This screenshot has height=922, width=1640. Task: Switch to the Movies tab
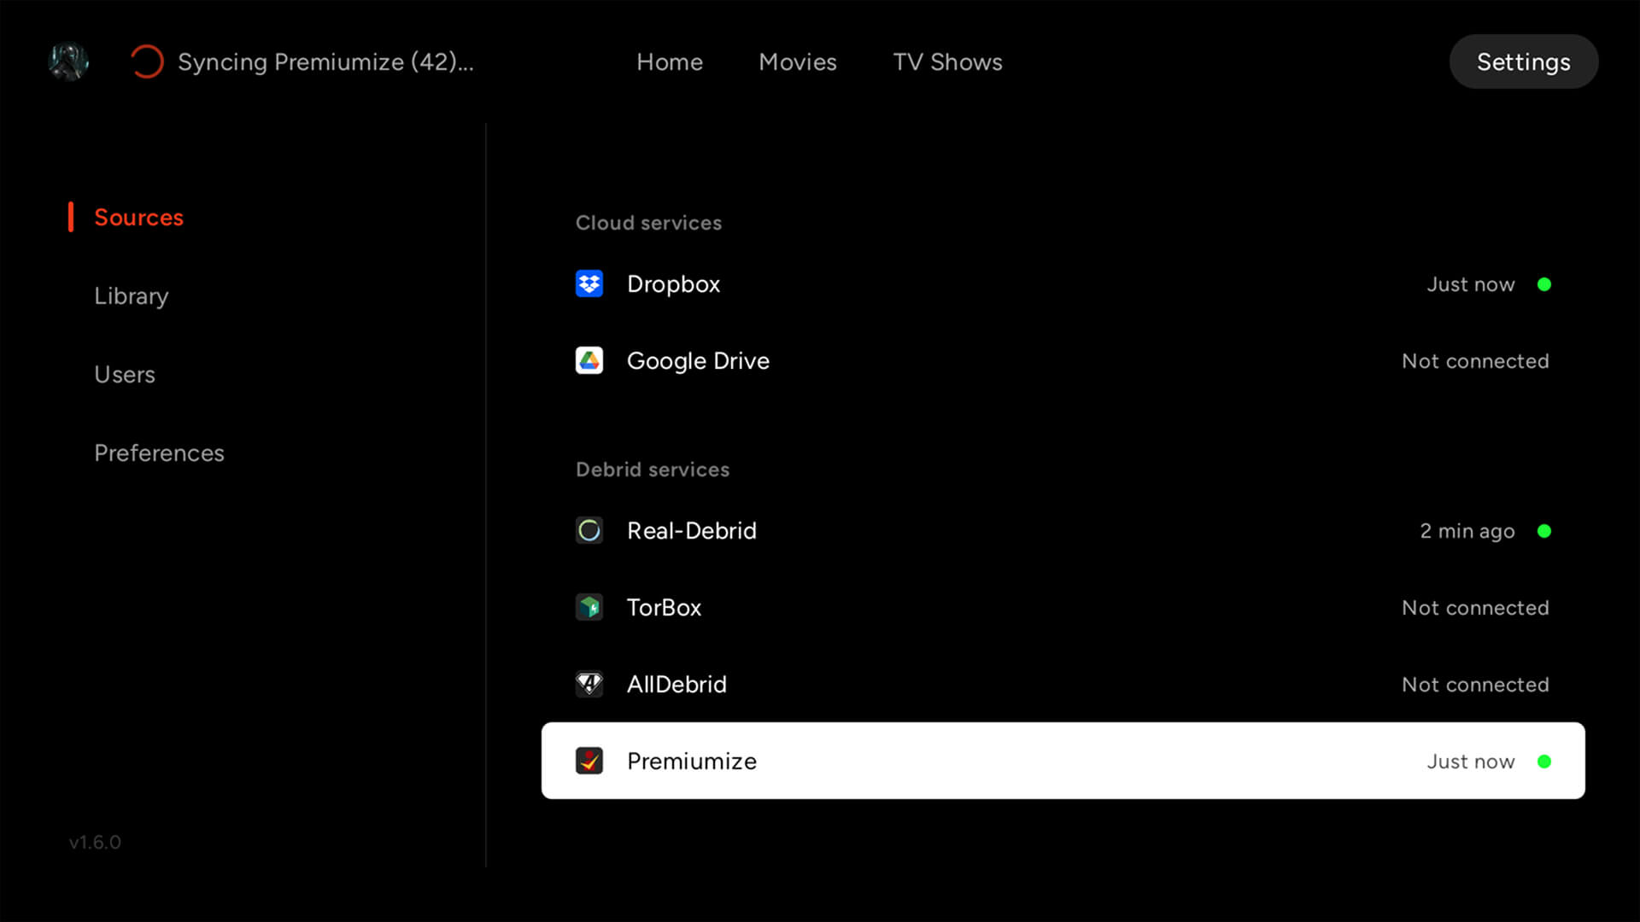[x=798, y=61]
